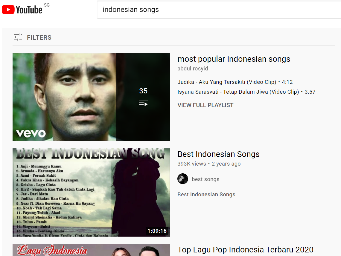
Task: Open the Best Indonesian Songs video title
Action: click(x=218, y=154)
